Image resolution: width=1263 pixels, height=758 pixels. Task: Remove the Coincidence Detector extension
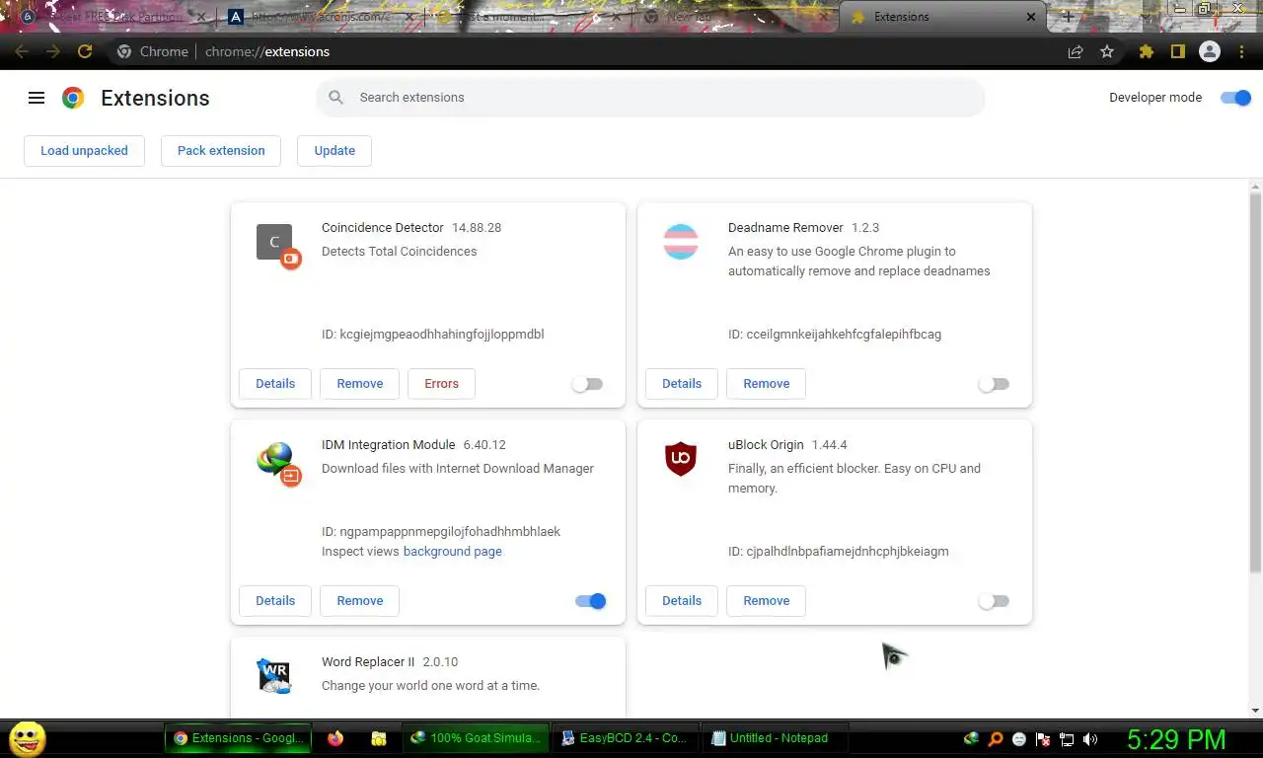pyautogui.click(x=359, y=384)
